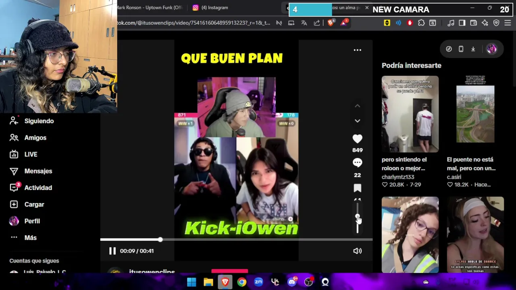516x290 pixels.
Task: Toggle the browser sidebar panel icon
Action: click(x=462, y=23)
